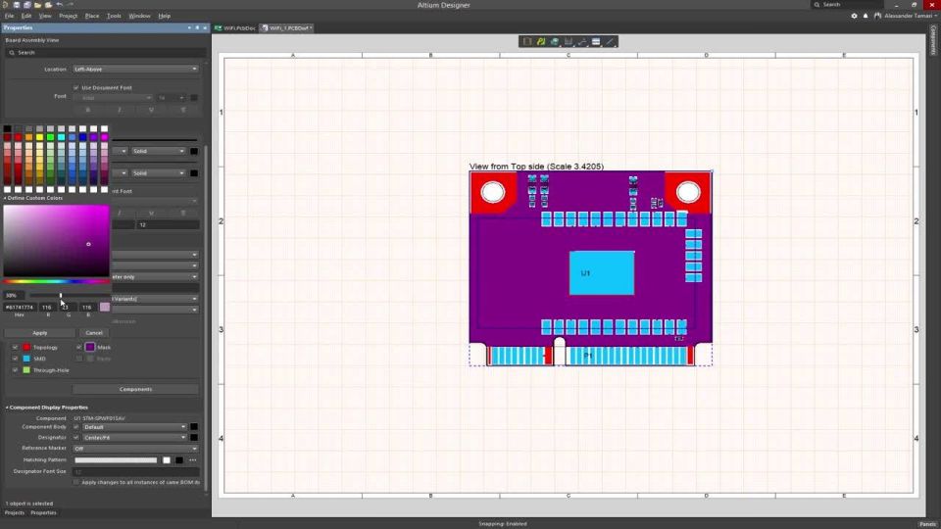
Task: Click the Apply button in color picker
Action: point(39,332)
